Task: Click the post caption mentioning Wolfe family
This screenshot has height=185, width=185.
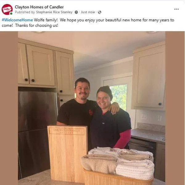Action: [x=88, y=23]
